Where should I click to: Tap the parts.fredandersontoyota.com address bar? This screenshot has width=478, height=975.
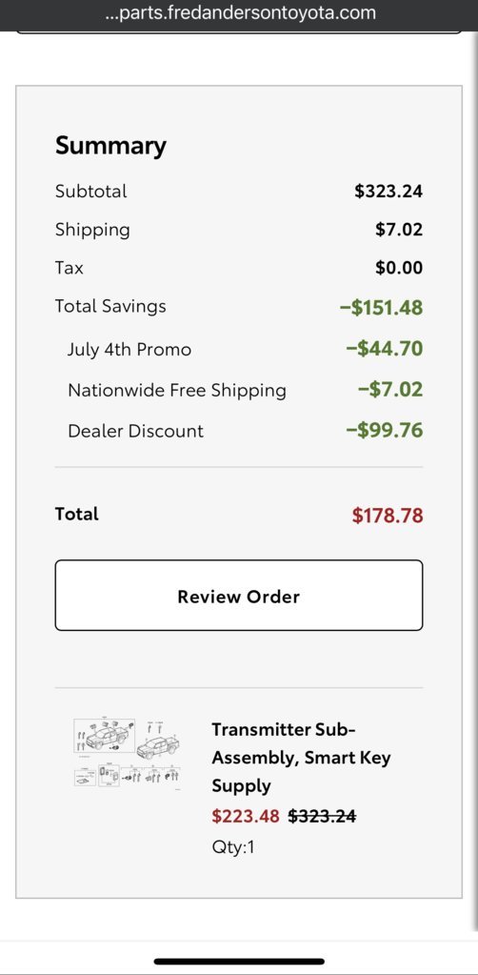tap(239, 12)
